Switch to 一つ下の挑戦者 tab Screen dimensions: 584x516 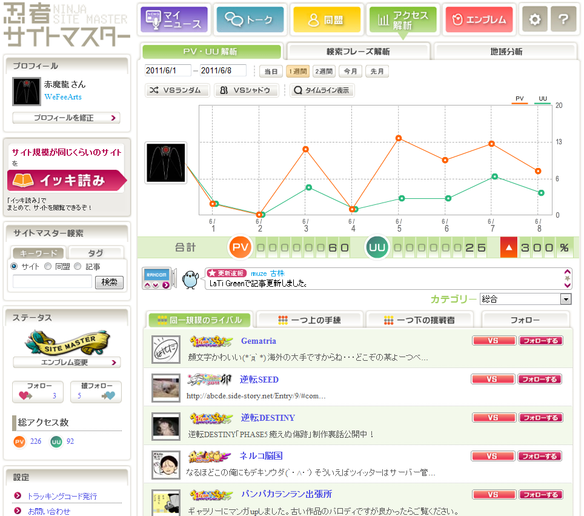click(419, 320)
